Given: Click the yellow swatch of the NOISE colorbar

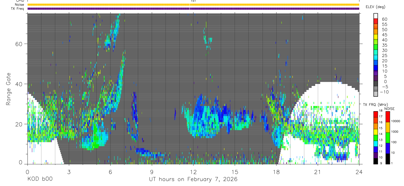Looking at the screenshot, I should [387, 127].
